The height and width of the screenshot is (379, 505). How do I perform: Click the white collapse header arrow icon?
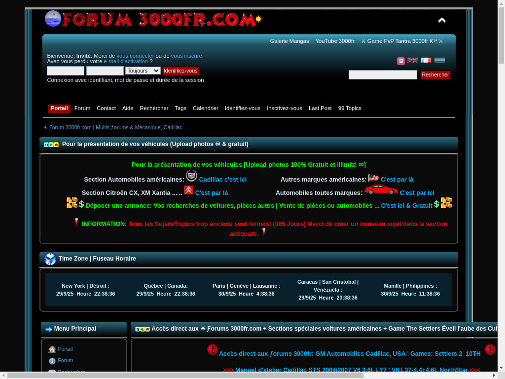tap(441, 20)
